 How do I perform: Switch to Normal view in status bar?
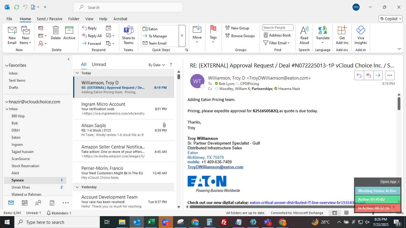click(334, 213)
